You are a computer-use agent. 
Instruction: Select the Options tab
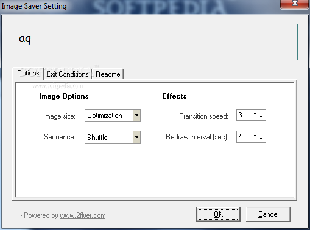pos(28,73)
